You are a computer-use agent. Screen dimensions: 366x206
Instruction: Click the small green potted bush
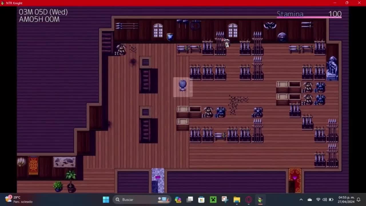(x=58, y=187)
